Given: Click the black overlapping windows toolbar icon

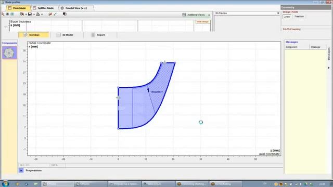Looking at the screenshot, I should (65, 14).
